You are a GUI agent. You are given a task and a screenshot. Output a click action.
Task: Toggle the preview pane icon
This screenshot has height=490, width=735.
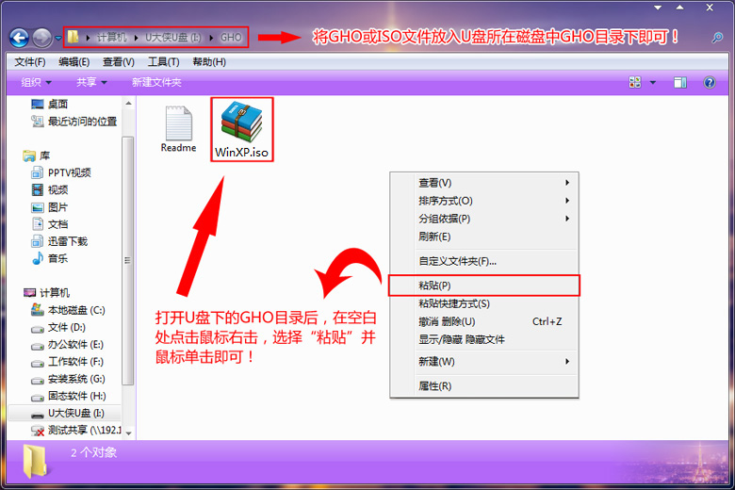point(680,83)
